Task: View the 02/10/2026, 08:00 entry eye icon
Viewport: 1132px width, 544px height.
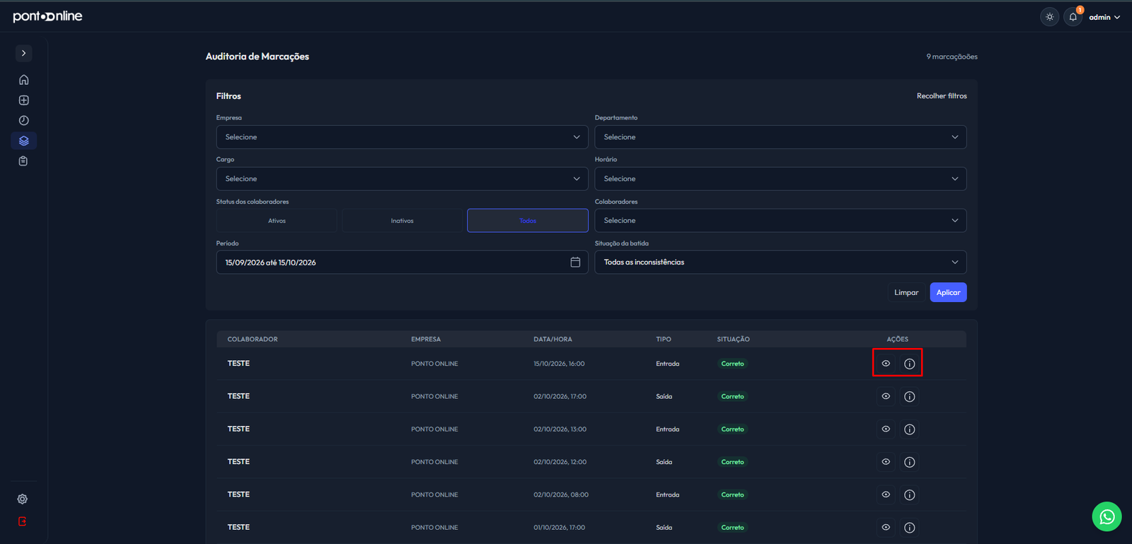Action: 886,494
